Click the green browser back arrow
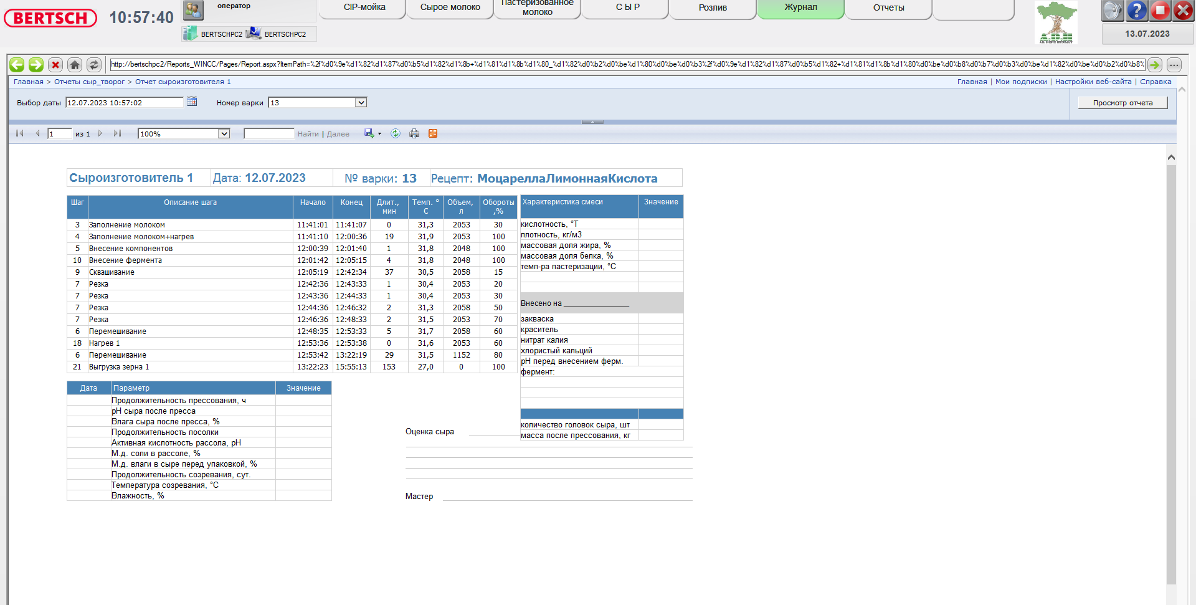This screenshot has width=1196, height=605. 17,65
